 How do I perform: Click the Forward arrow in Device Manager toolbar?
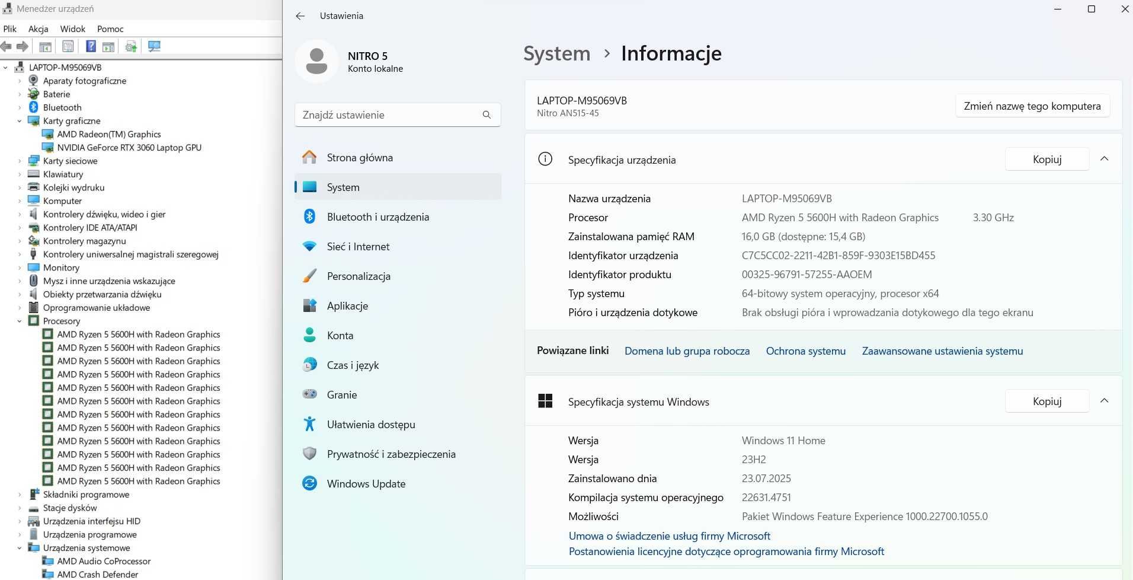23,46
